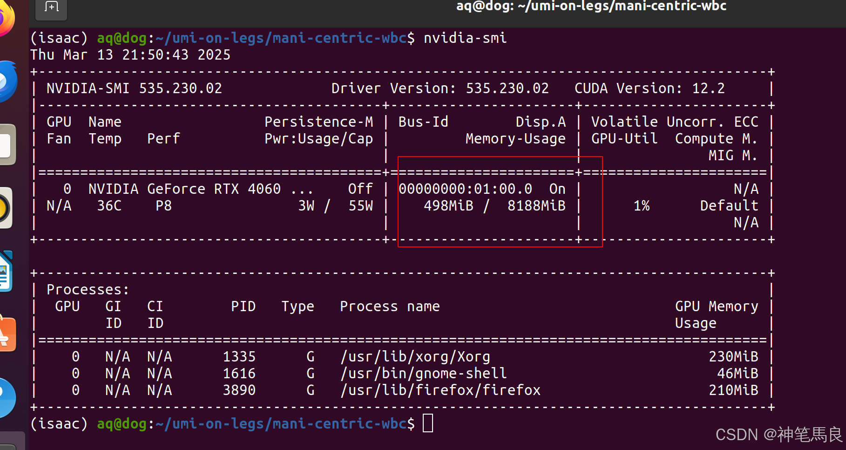Image resolution: width=846 pixels, height=450 pixels.
Task: Click the MIG M. header
Action: [x=733, y=156]
